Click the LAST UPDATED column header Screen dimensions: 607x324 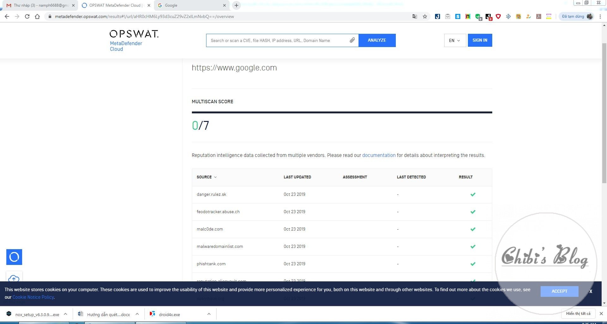click(x=297, y=177)
